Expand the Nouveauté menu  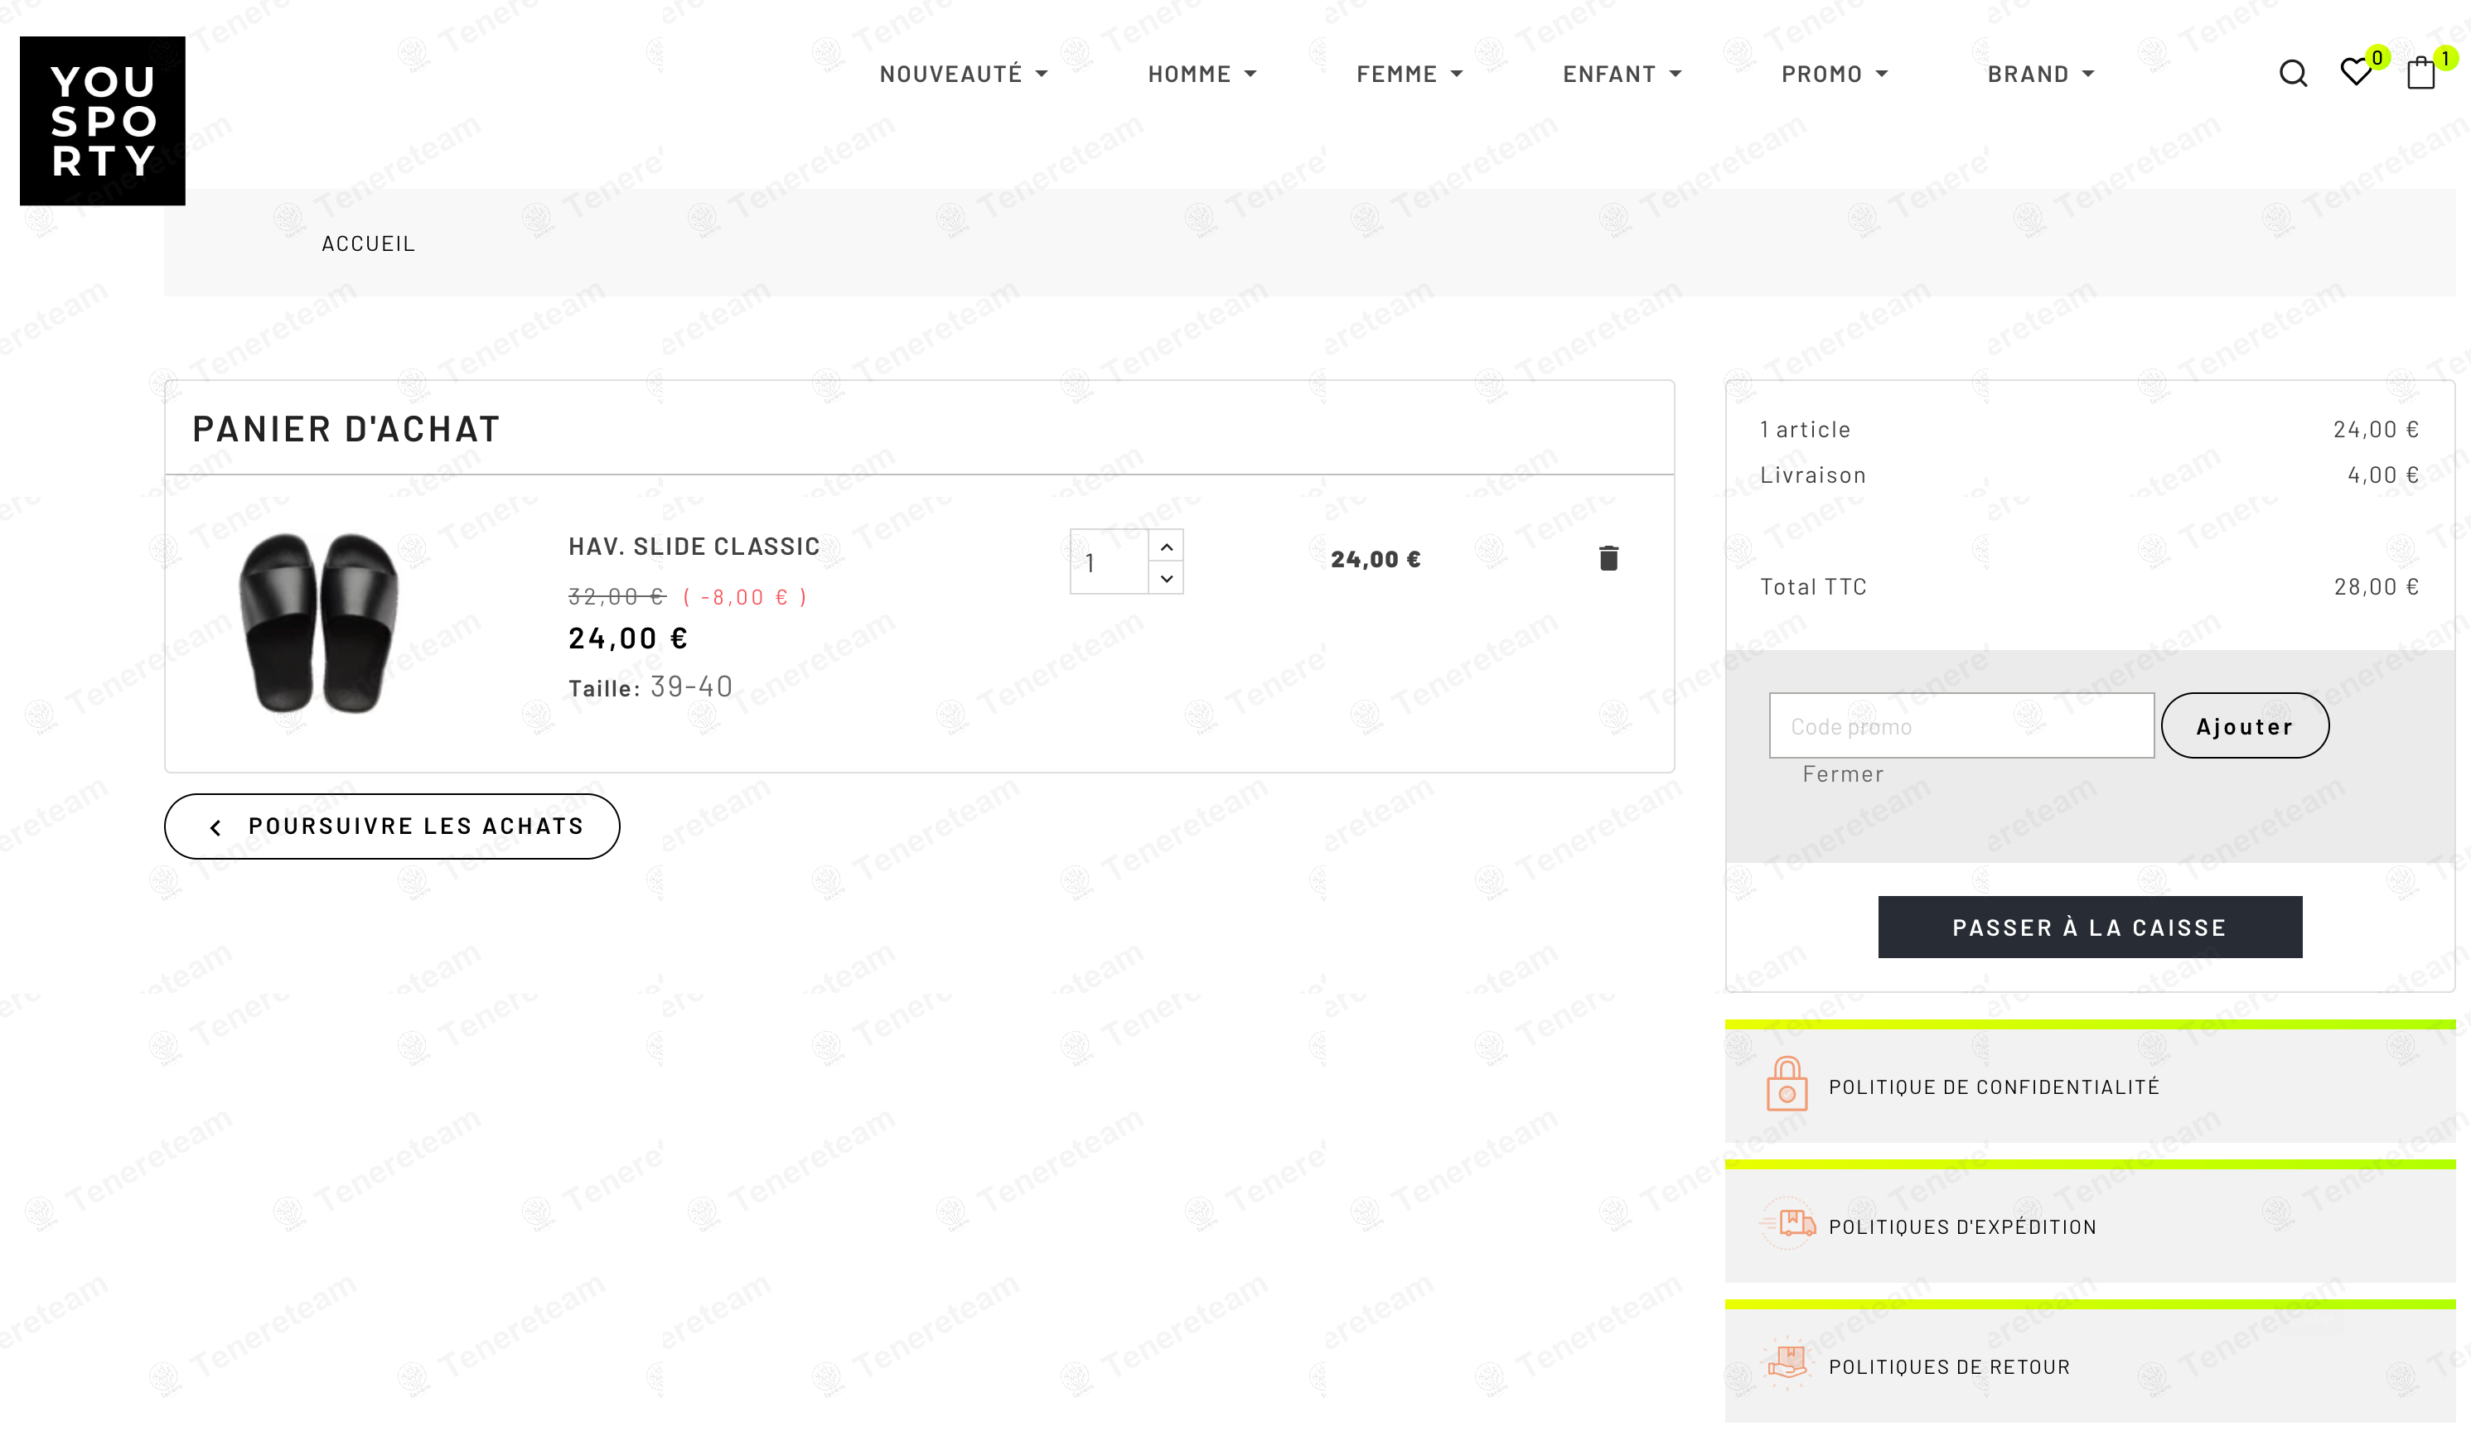[x=963, y=75]
